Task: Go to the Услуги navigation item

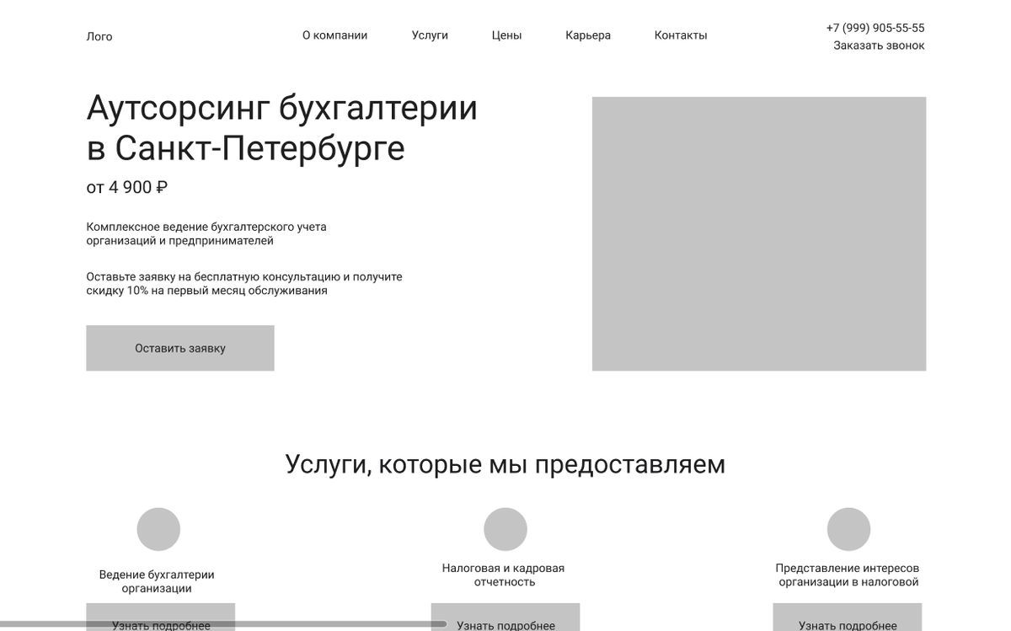Action: point(430,35)
